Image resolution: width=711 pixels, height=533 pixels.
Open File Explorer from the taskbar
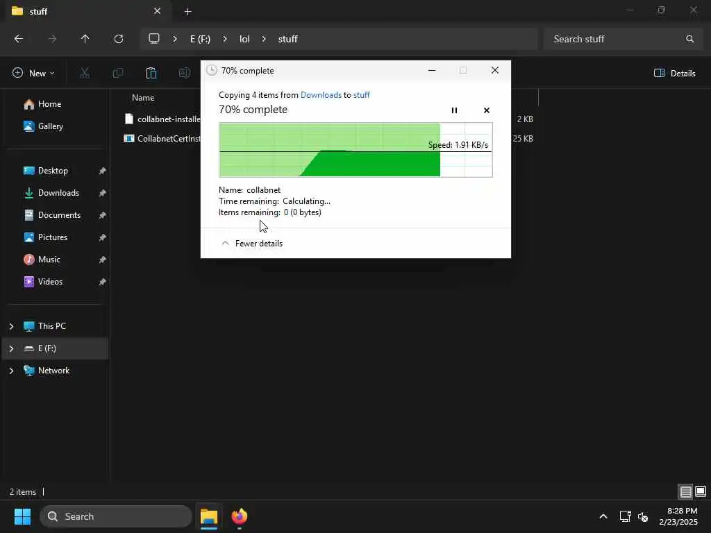[x=209, y=516]
